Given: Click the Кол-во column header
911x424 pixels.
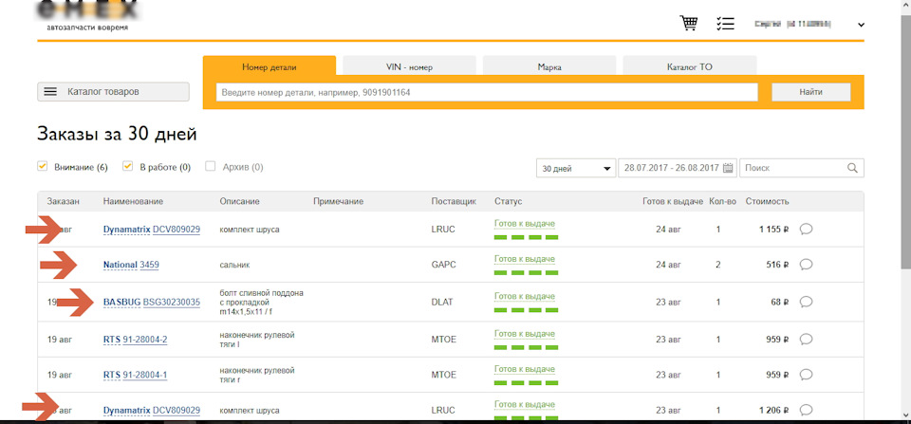Looking at the screenshot, I should [723, 201].
